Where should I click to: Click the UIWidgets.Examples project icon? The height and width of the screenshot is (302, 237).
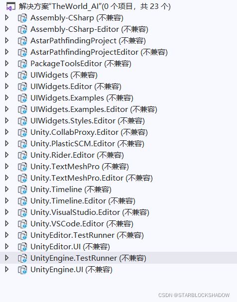pos(22,98)
